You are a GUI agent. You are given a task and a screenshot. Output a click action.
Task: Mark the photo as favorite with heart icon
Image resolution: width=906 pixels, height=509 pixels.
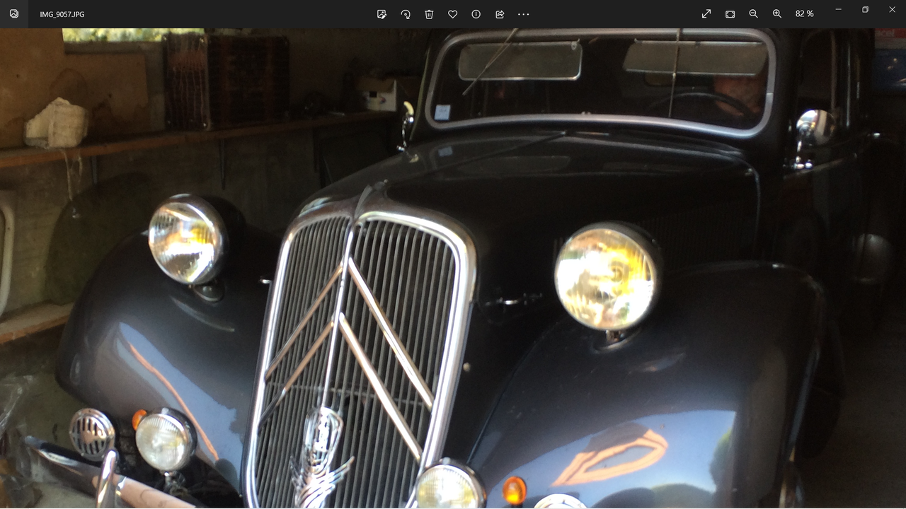pos(452,14)
